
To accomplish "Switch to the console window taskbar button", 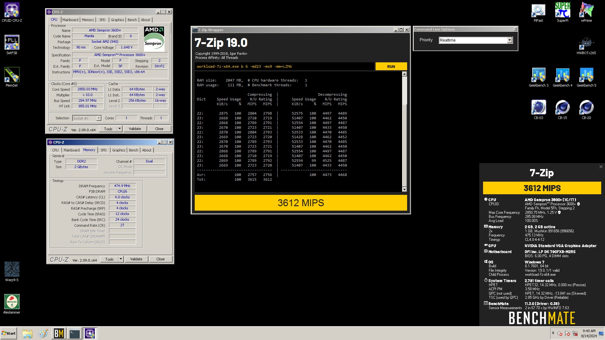I will click(x=75, y=333).
